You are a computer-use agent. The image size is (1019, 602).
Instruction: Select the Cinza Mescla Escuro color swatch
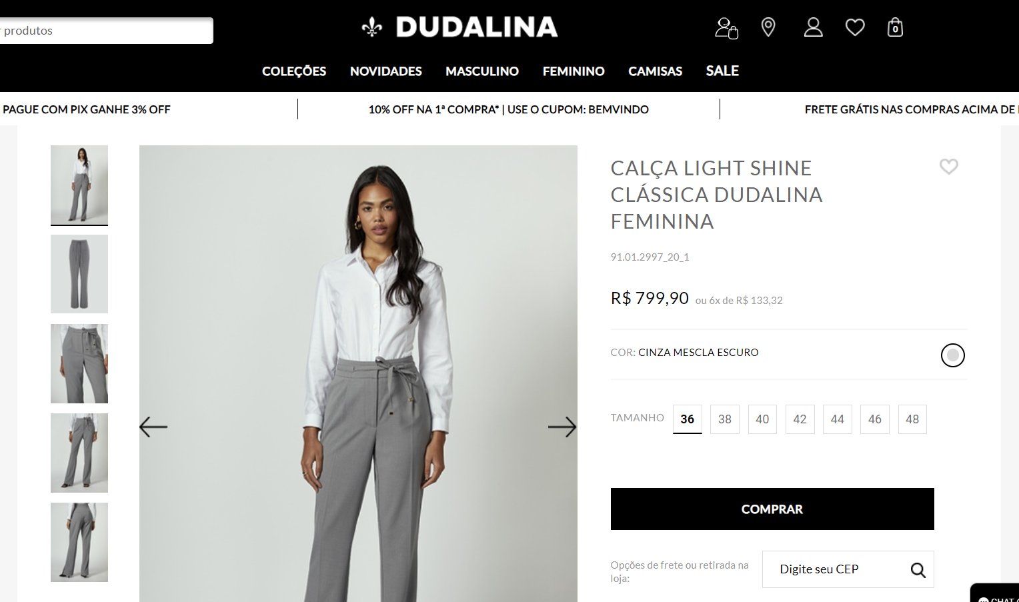tap(952, 355)
